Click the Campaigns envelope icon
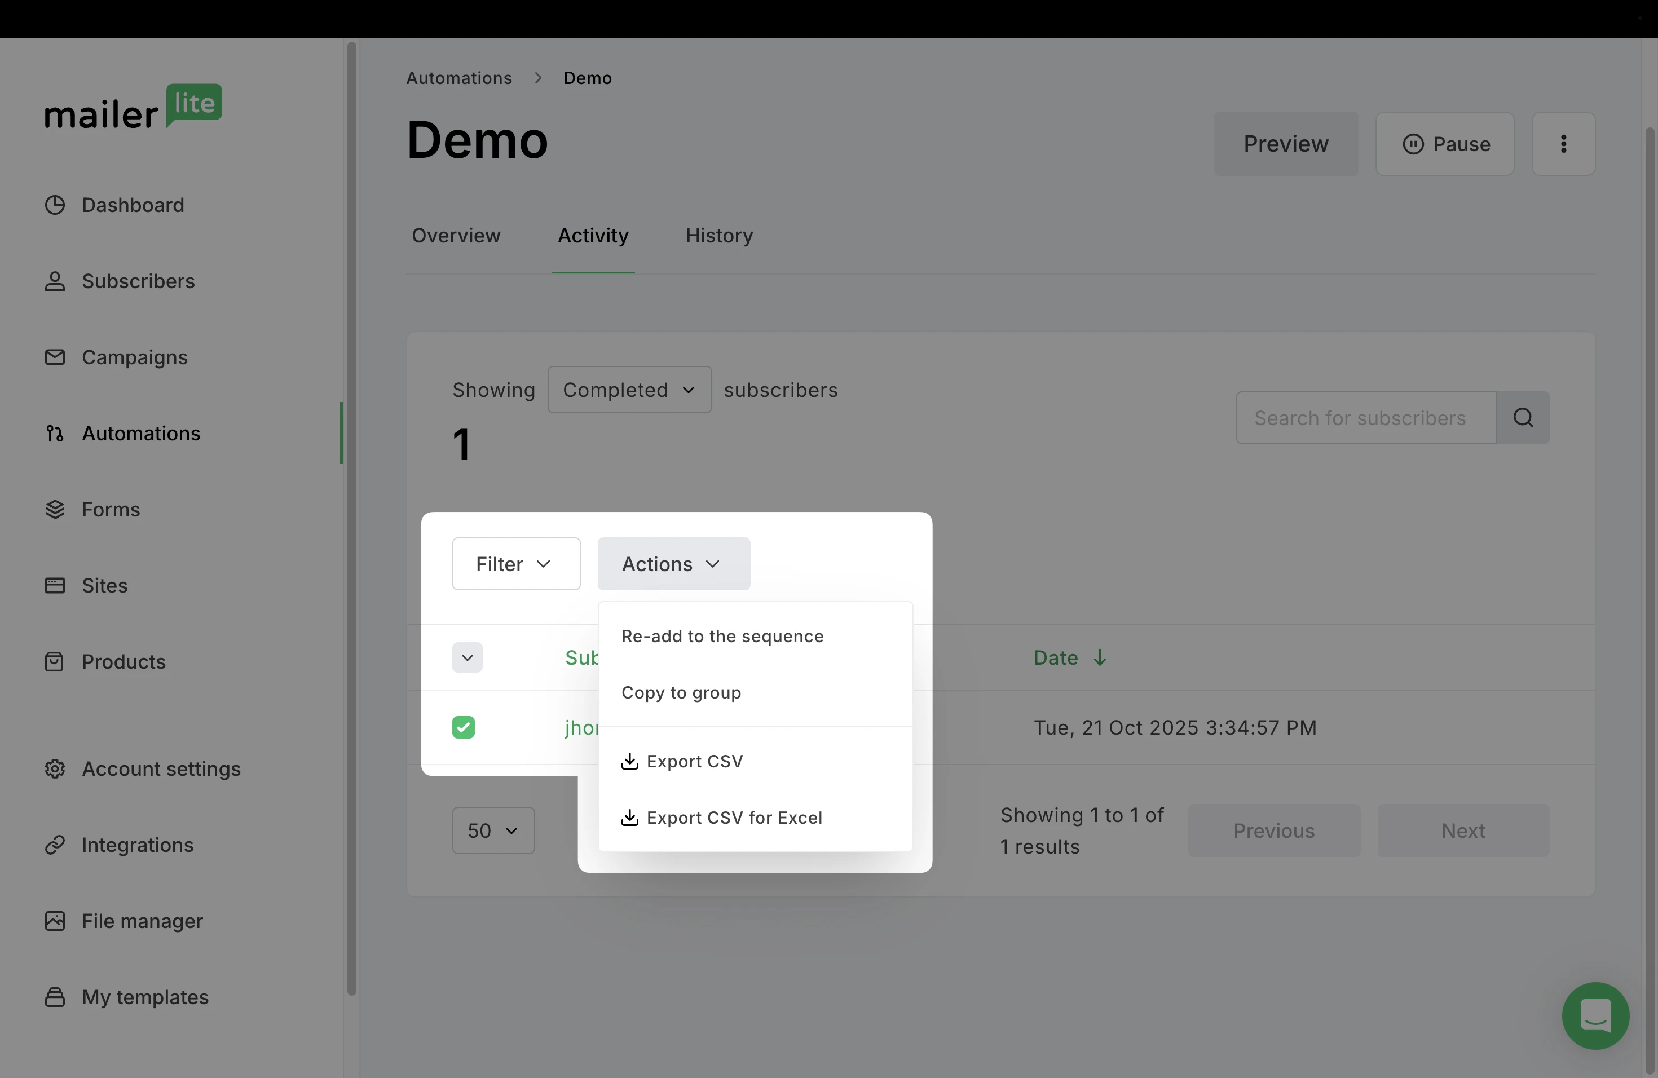1658x1078 pixels. pyautogui.click(x=55, y=357)
